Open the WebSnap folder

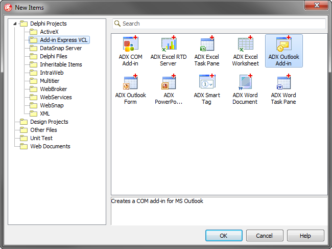[46, 105]
